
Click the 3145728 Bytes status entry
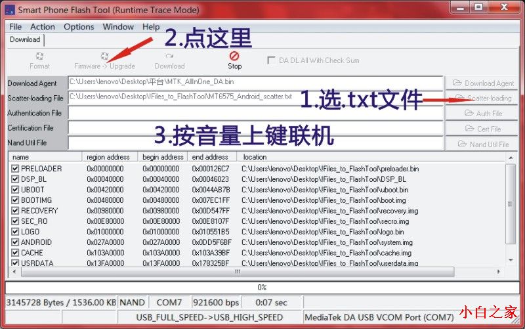(x=61, y=303)
